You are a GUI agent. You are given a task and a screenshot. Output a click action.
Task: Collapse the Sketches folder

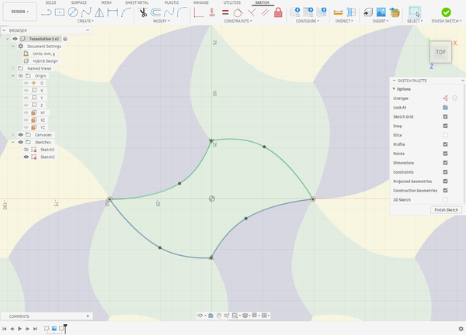pyautogui.click(x=12, y=142)
